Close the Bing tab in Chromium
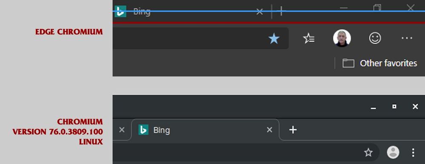Viewport: 425px width, 164px height. [x=269, y=130]
